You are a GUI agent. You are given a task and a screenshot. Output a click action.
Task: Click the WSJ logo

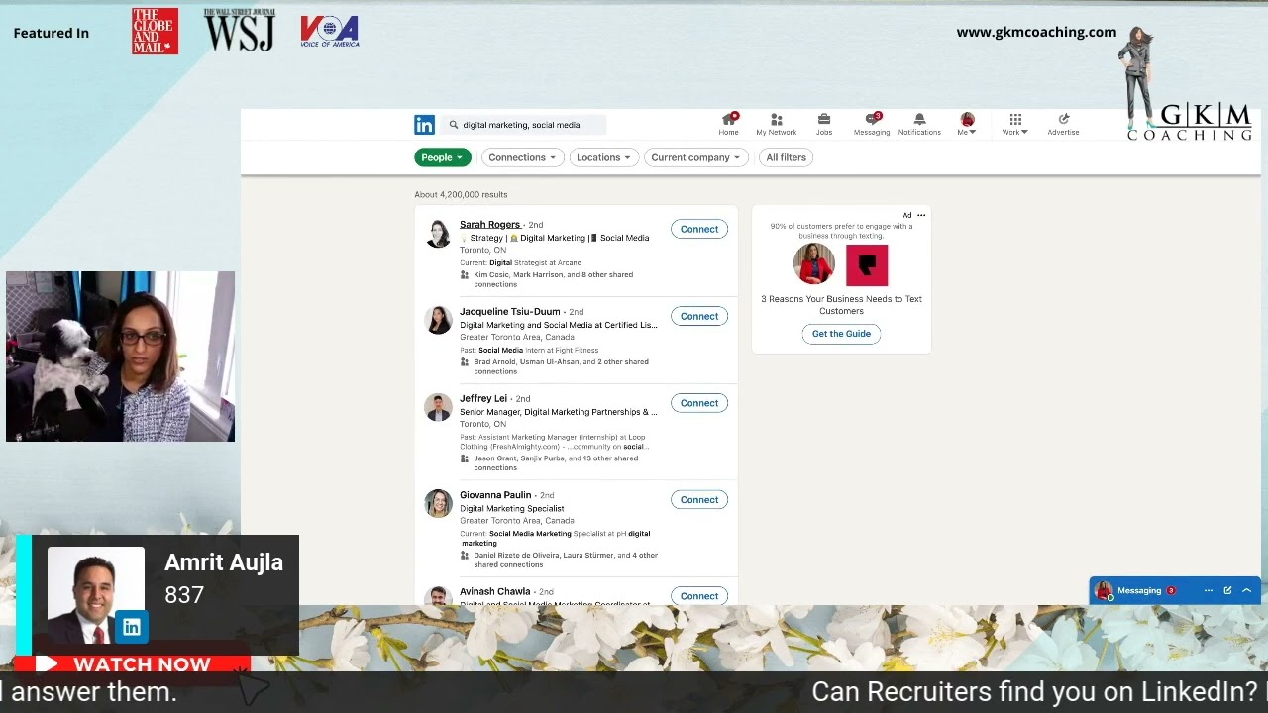pos(239,31)
